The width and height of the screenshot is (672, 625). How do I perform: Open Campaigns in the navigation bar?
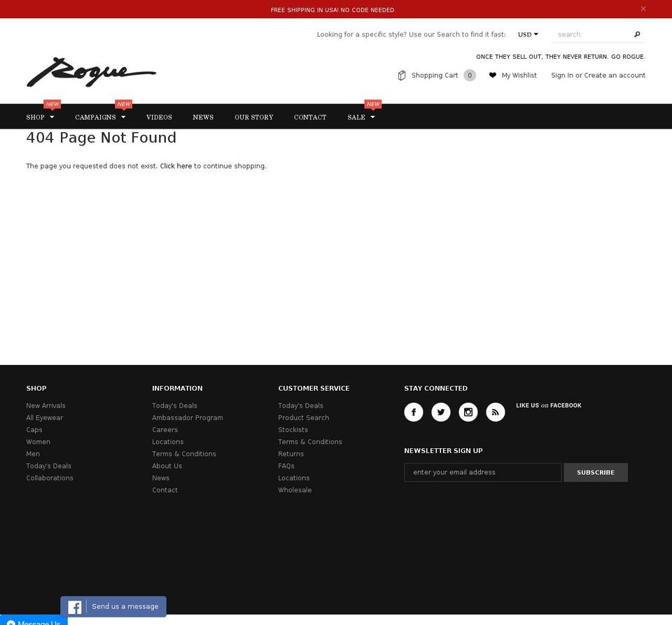95,117
